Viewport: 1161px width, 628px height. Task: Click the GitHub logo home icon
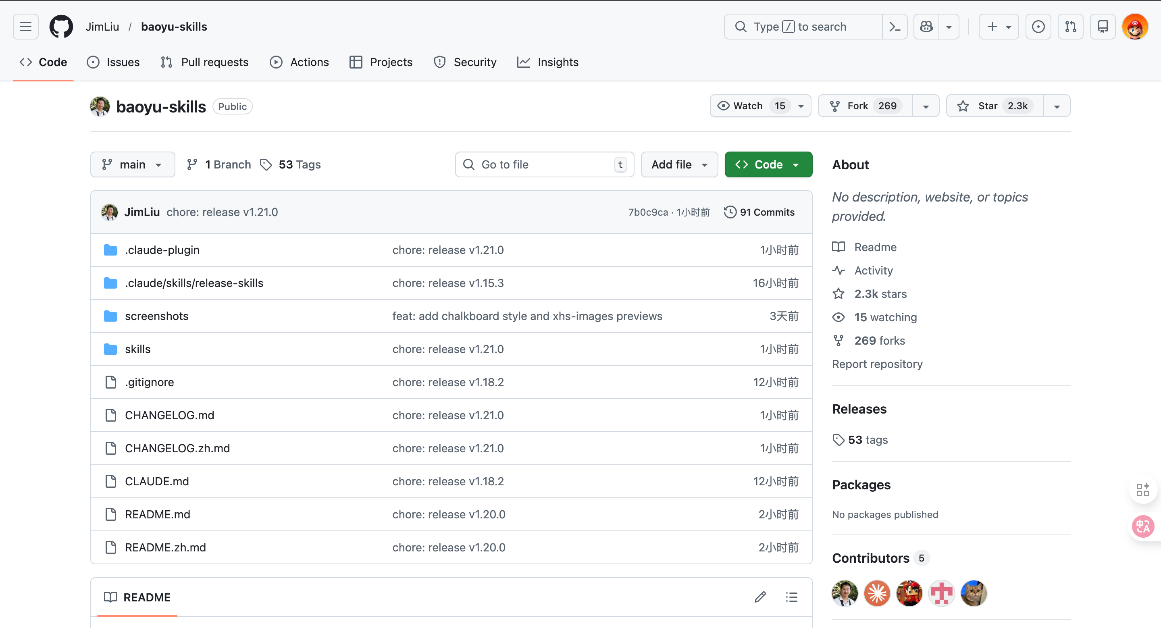61,27
